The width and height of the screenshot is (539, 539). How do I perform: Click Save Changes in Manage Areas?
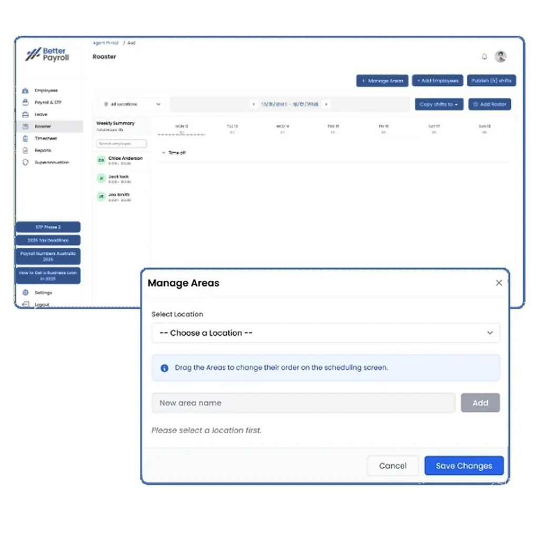coord(464,466)
